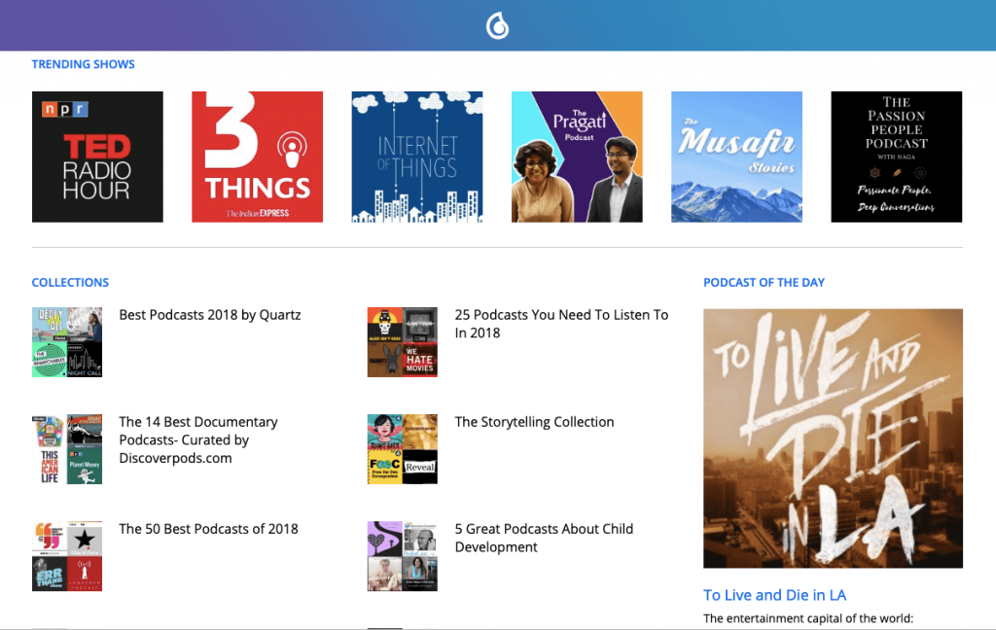Click the droplet logo in the header
The width and height of the screenshot is (996, 630).
497,26
